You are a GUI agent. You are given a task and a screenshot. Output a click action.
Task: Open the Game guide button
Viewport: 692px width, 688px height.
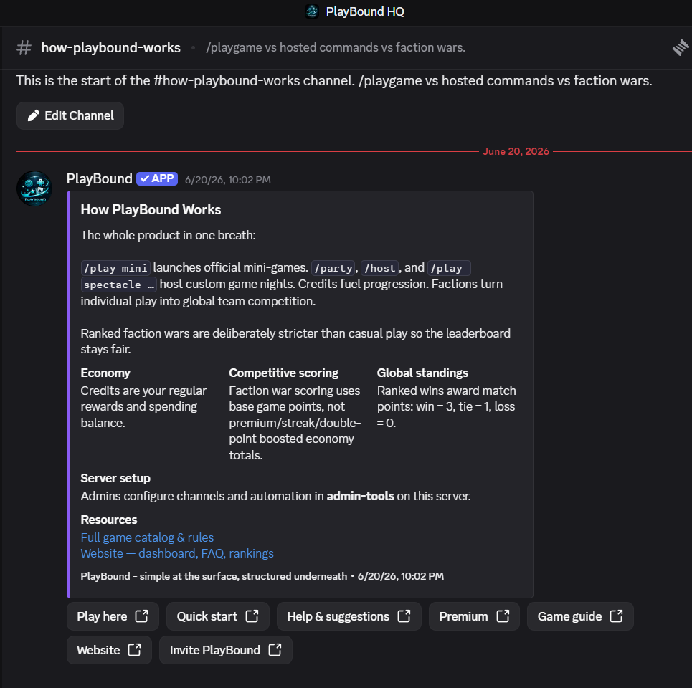(x=580, y=616)
